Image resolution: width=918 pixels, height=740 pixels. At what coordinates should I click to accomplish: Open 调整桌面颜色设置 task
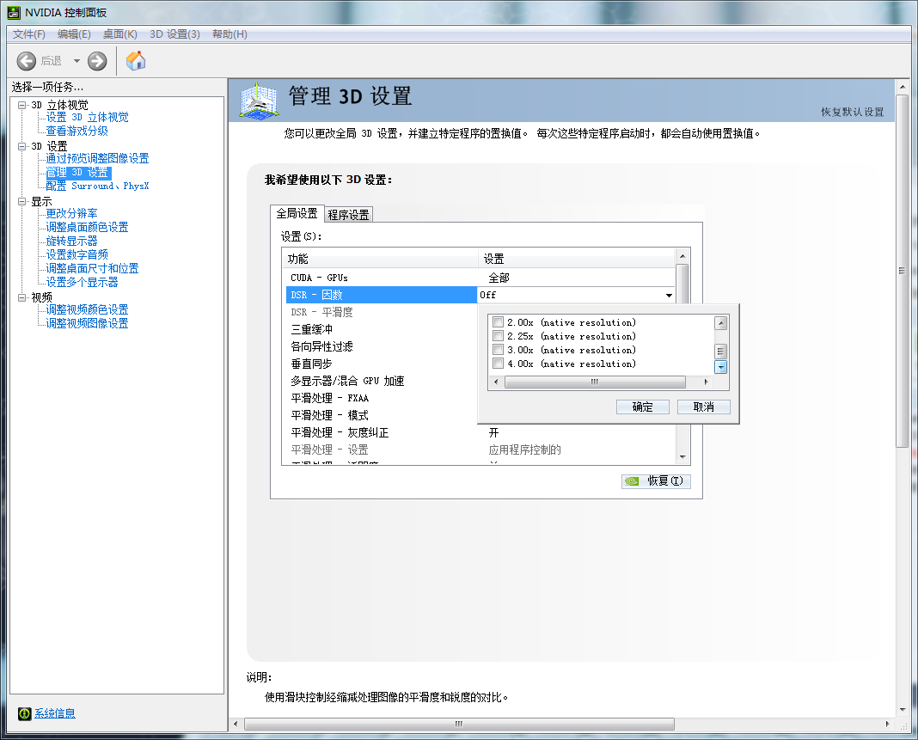tap(87, 227)
